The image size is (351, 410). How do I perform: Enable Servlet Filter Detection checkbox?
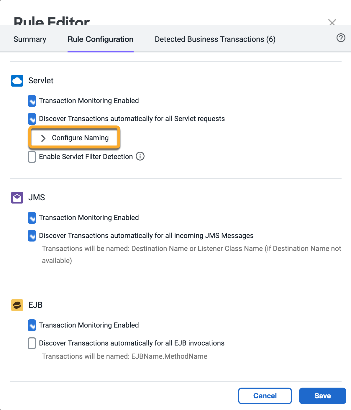(x=32, y=157)
